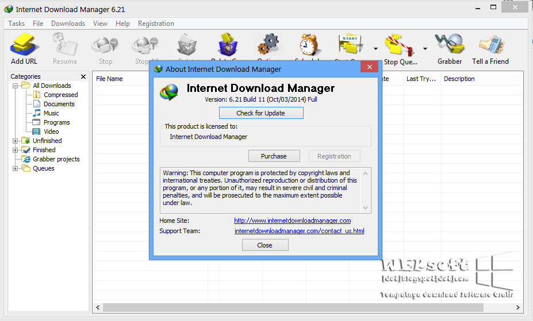The height and width of the screenshot is (321, 533).
Task: Click the Close button in About dialog
Action: (x=265, y=245)
